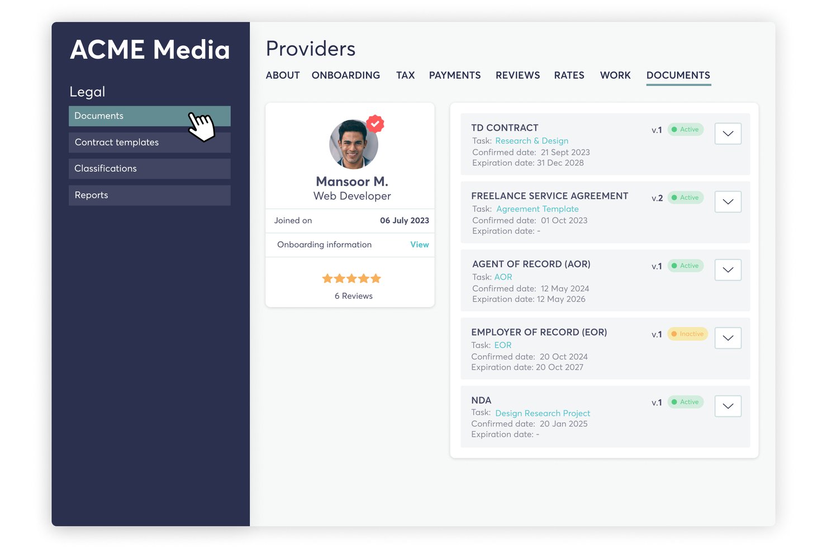Screen dimensions: 827x551
Task: Open Reports in the sidebar
Action: (x=150, y=195)
